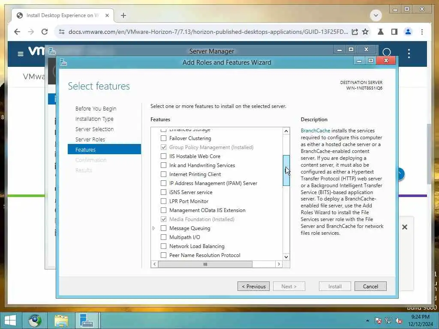The image size is (439, 329).
Task: Check Ink and Handwriting Services
Action: tap(163, 165)
